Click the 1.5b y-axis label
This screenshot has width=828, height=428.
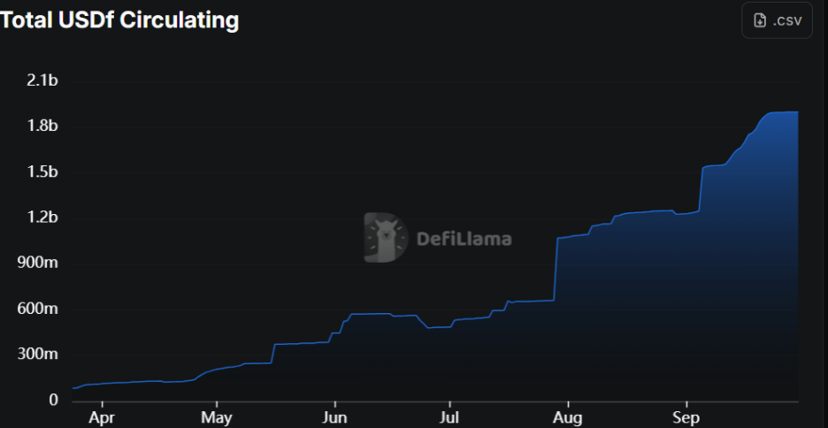pos(42,172)
